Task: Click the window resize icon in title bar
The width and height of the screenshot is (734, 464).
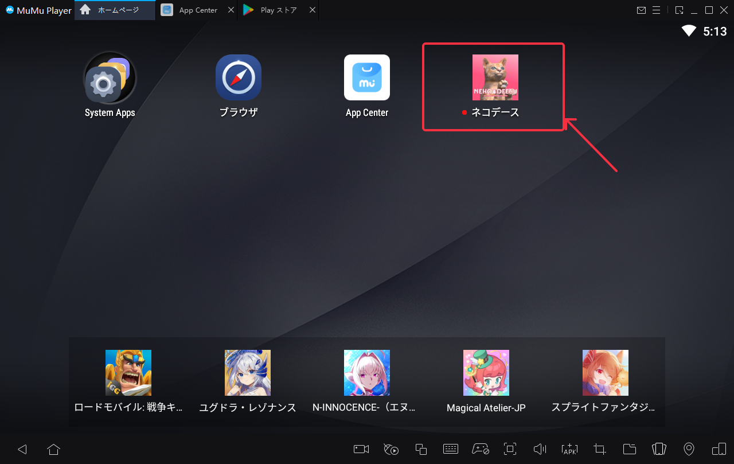Action: (x=679, y=10)
